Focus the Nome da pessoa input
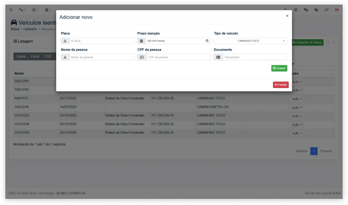 click(x=102, y=57)
